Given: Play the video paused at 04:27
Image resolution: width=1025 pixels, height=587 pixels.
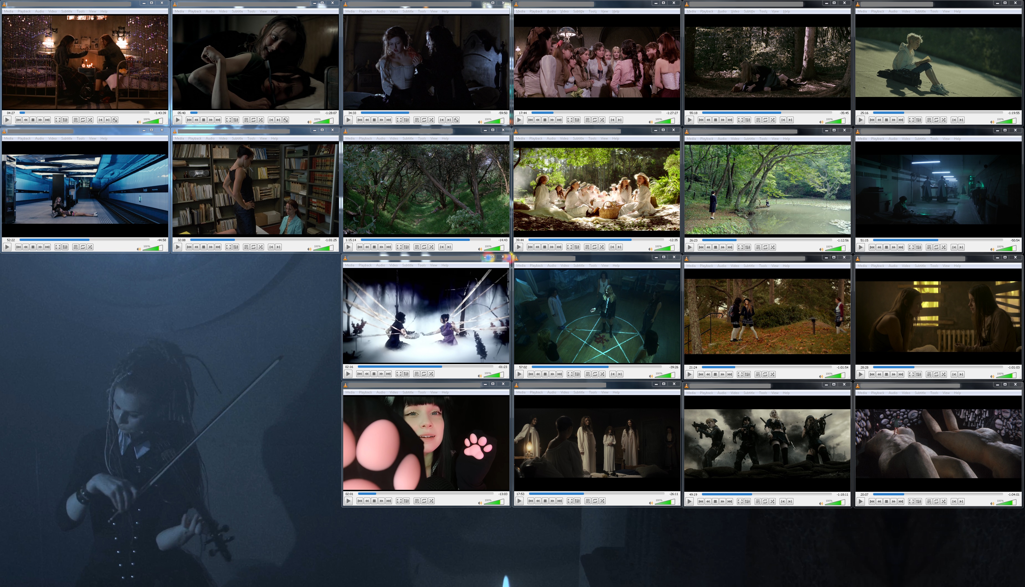Looking at the screenshot, I should [x=7, y=120].
